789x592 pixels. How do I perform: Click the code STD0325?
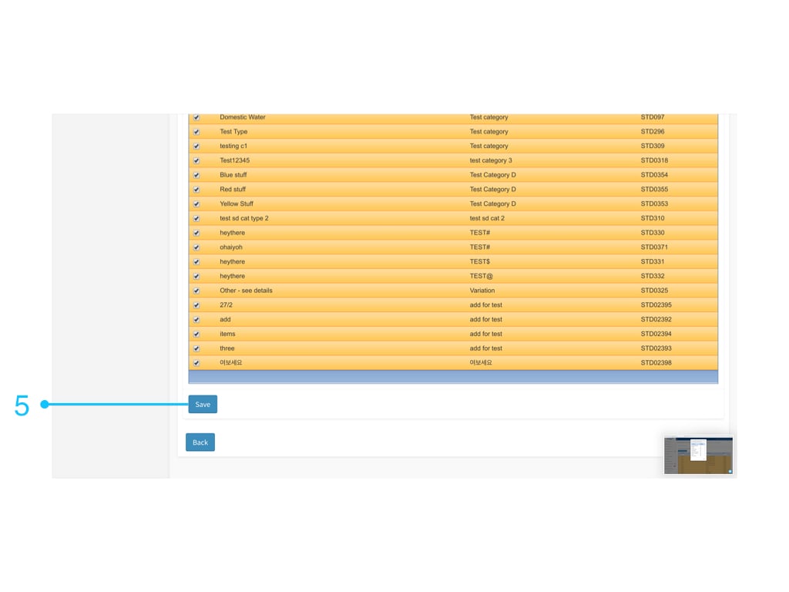pos(654,291)
